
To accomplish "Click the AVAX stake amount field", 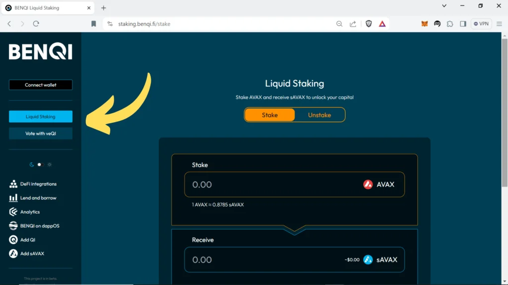I will click(273, 185).
